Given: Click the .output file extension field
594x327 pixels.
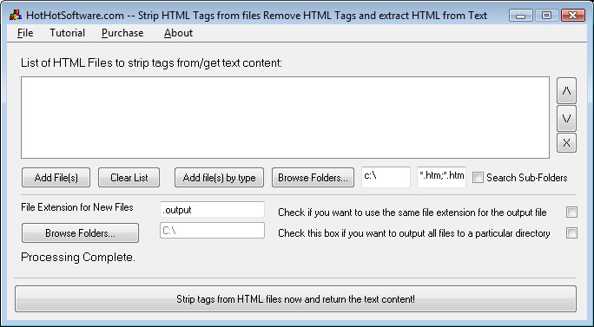Looking at the screenshot, I should pyautogui.click(x=212, y=210).
